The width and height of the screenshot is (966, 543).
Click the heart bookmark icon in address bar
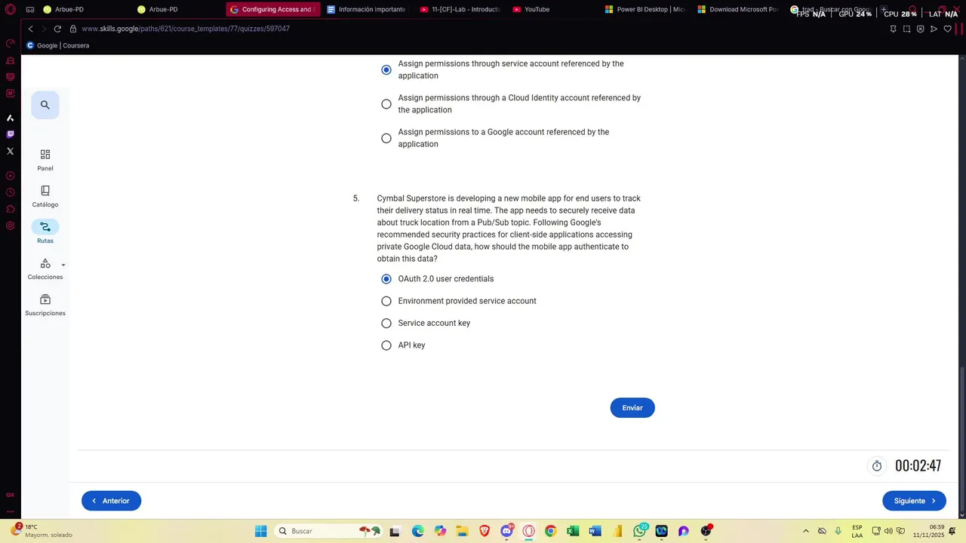tap(947, 29)
